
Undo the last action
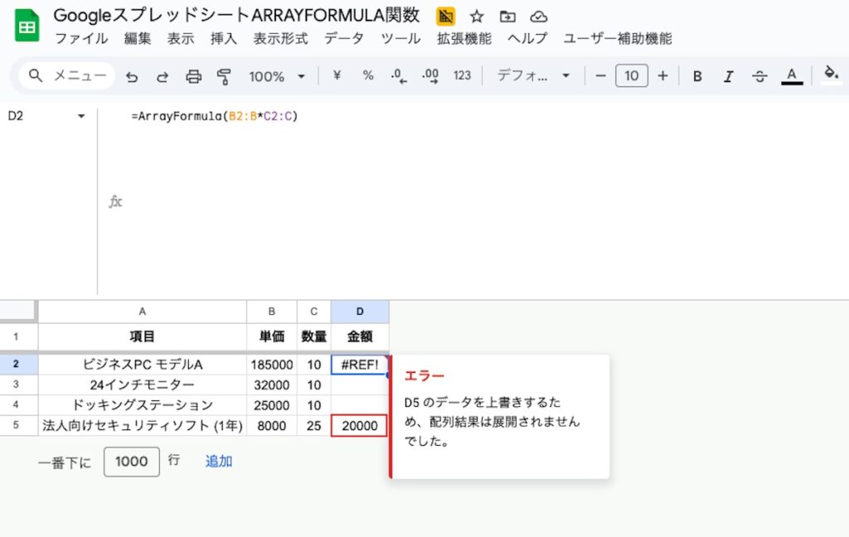132,76
